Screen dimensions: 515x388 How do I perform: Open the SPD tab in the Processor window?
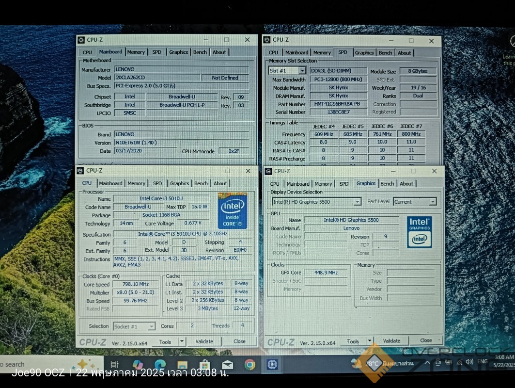tap(157, 183)
